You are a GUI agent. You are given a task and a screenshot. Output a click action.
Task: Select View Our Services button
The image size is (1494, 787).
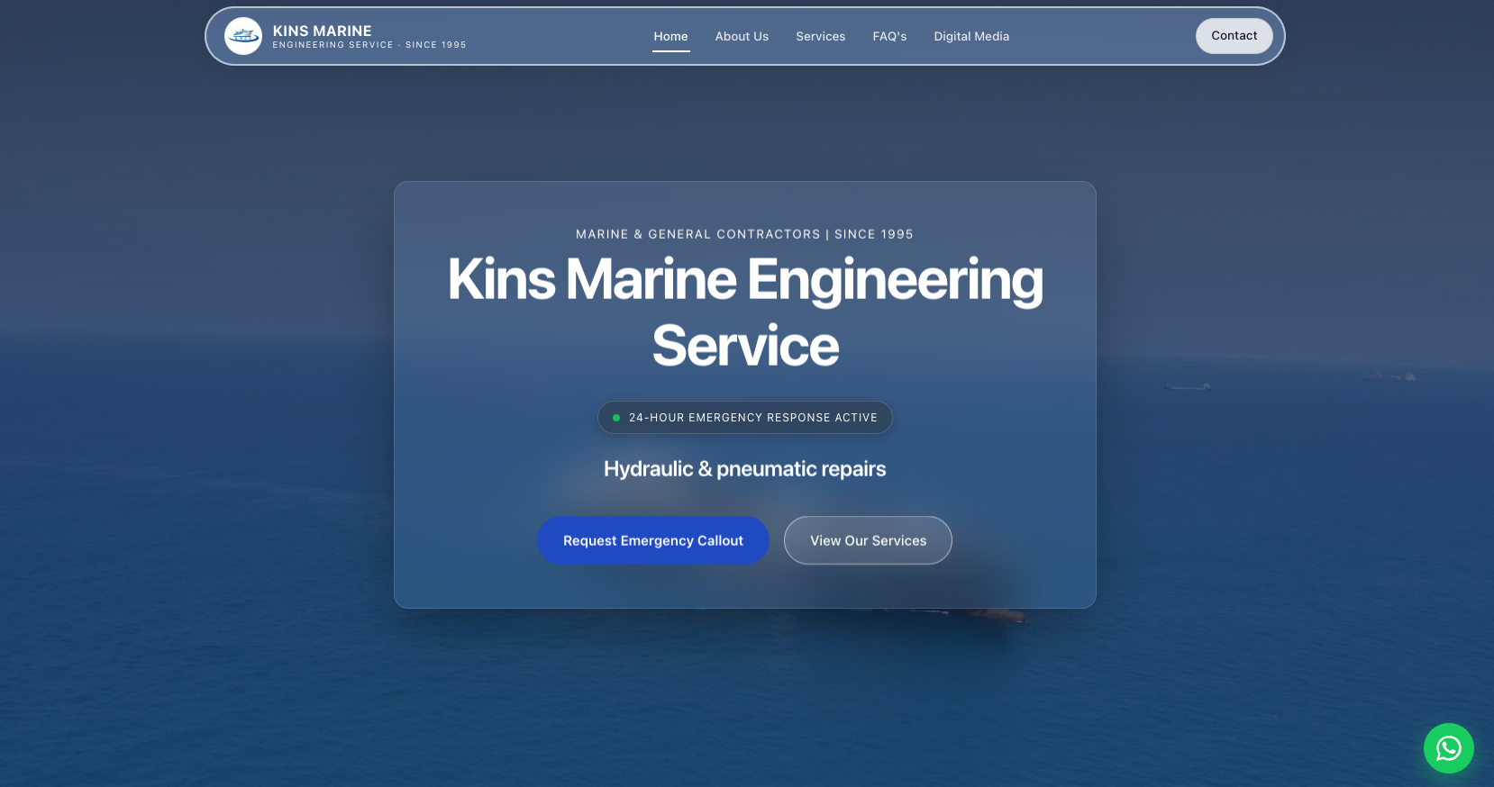pos(868,540)
